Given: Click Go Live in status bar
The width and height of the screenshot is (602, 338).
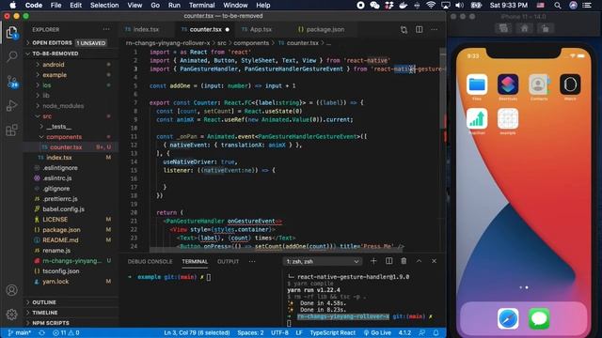Looking at the screenshot, I should (377, 332).
